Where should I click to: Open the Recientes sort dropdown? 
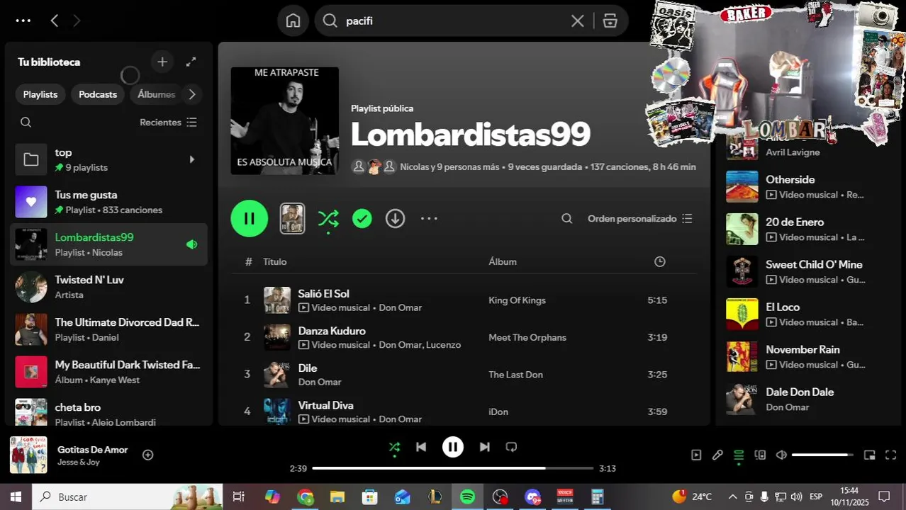coord(169,123)
